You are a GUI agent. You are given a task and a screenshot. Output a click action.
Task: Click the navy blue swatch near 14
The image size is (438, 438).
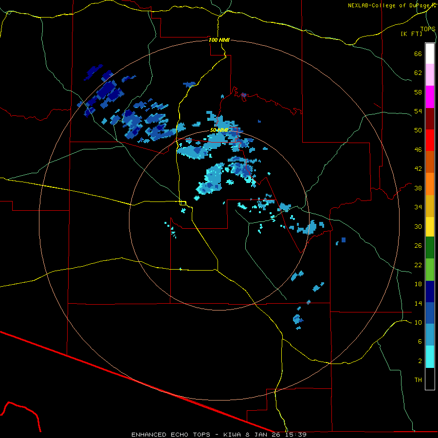430,292
